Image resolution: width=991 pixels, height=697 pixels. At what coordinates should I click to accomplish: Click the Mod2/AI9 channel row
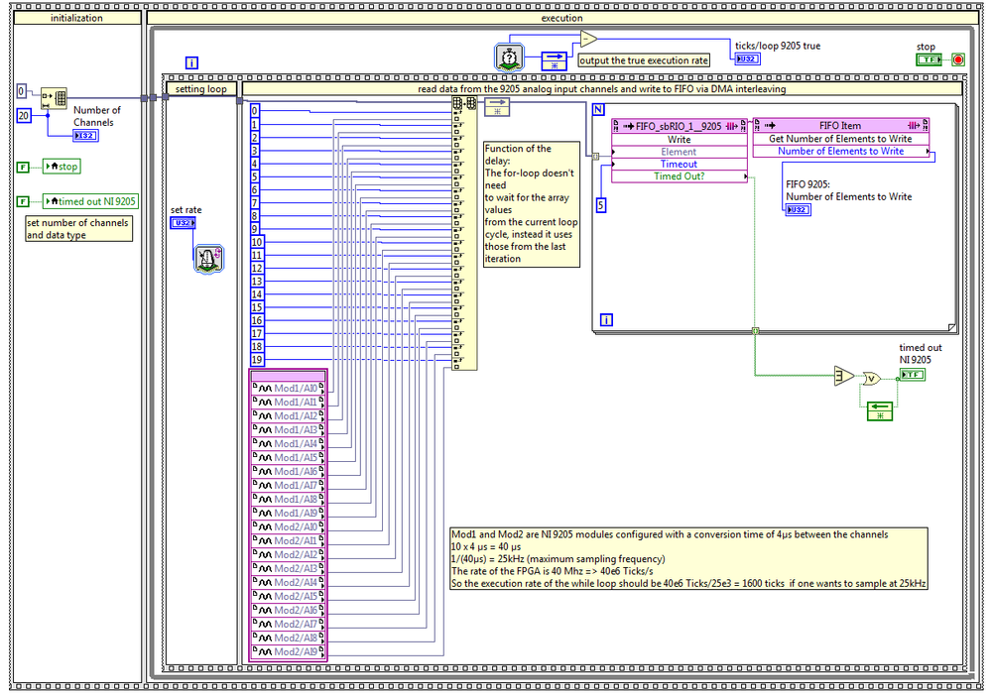[x=289, y=651]
